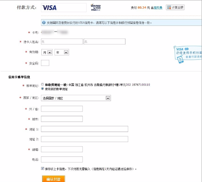The height and width of the screenshot is (182, 202).
Task: Click the 邮编 postal code field
Action: coord(62,149)
